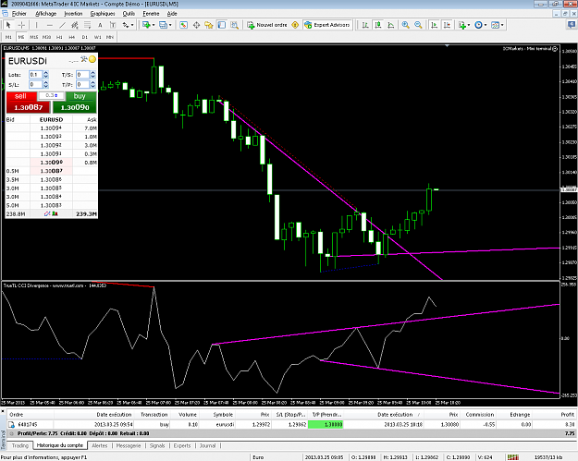The height and width of the screenshot is (461, 578).
Task: Open the Insertion menu
Action: tap(73, 14)
